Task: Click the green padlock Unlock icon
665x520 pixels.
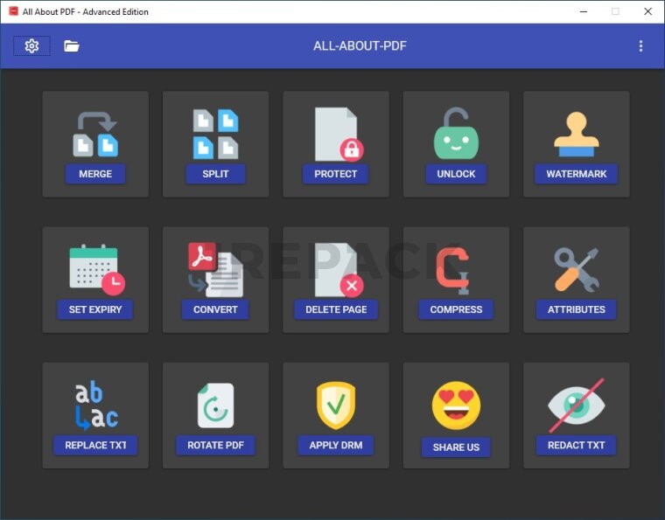Action: tap(456, 134)
